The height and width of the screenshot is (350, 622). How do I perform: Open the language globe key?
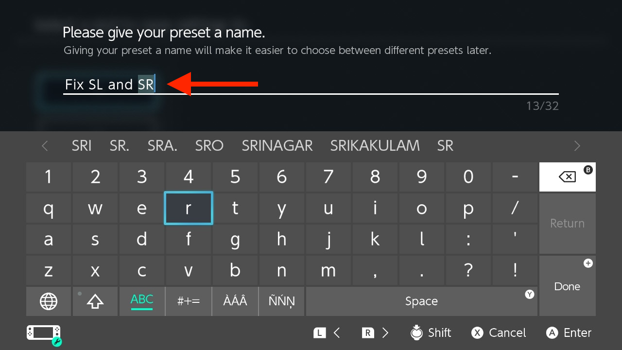click(x=49, y=301)
